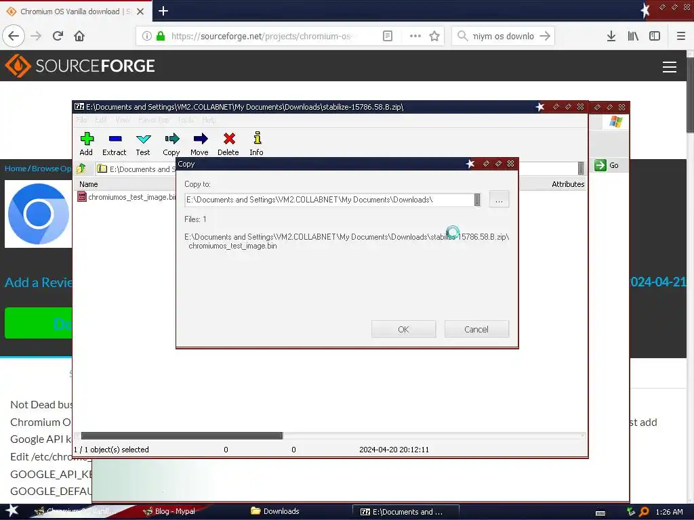Cancel the Copy dialog
The image size is (694, 520).
tap(476, 329)
